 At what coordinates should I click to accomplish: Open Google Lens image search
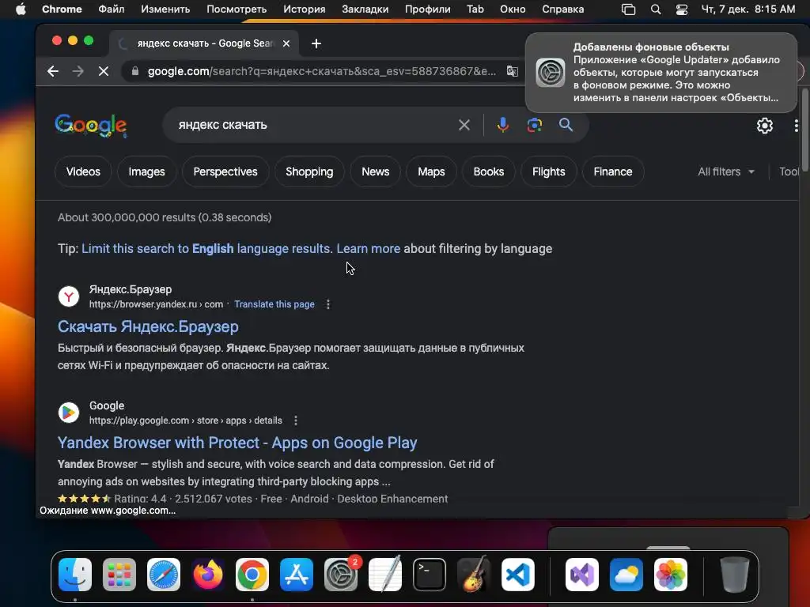tap(535, 125)
